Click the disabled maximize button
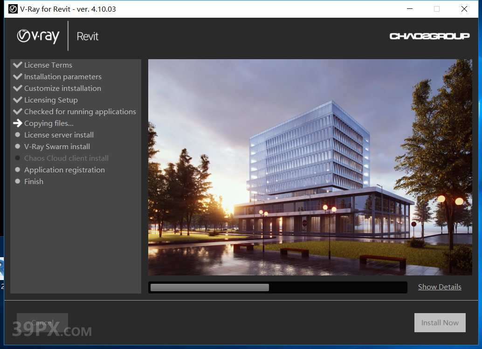This screenshot has height=349, width=482. point(436,9)
